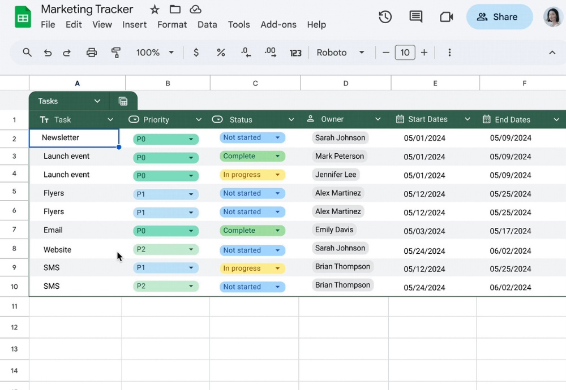This screenshot has height=390, width=566.
Task: Open the Edit menu
Action: (74, 24)
